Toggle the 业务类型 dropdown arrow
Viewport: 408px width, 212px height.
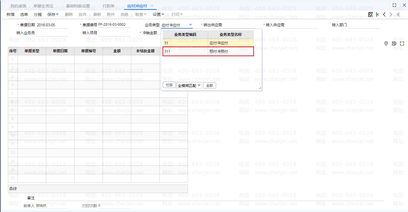pos(191,25)
